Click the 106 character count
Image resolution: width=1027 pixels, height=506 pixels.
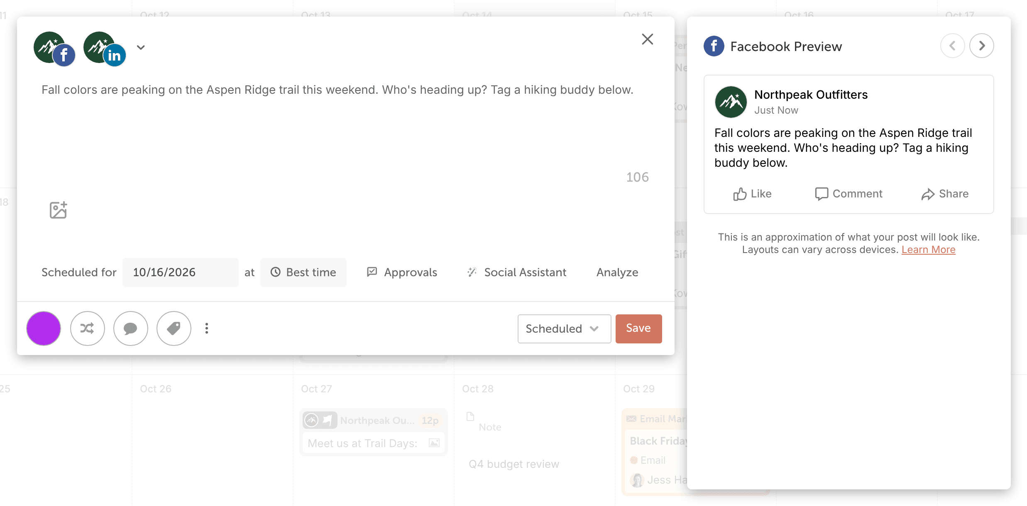(637, 178)
